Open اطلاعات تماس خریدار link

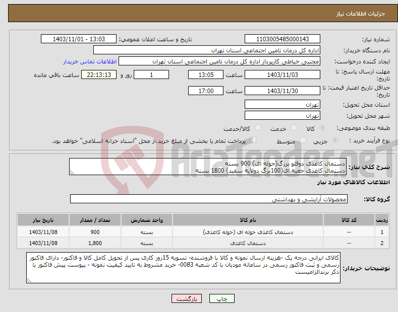tap(90, 61)
